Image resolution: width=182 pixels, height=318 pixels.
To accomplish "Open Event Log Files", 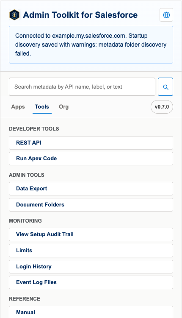I will 91,282.
